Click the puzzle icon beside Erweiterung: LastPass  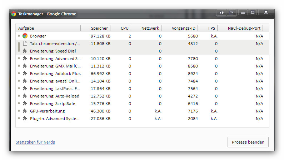tap(25, 89)
